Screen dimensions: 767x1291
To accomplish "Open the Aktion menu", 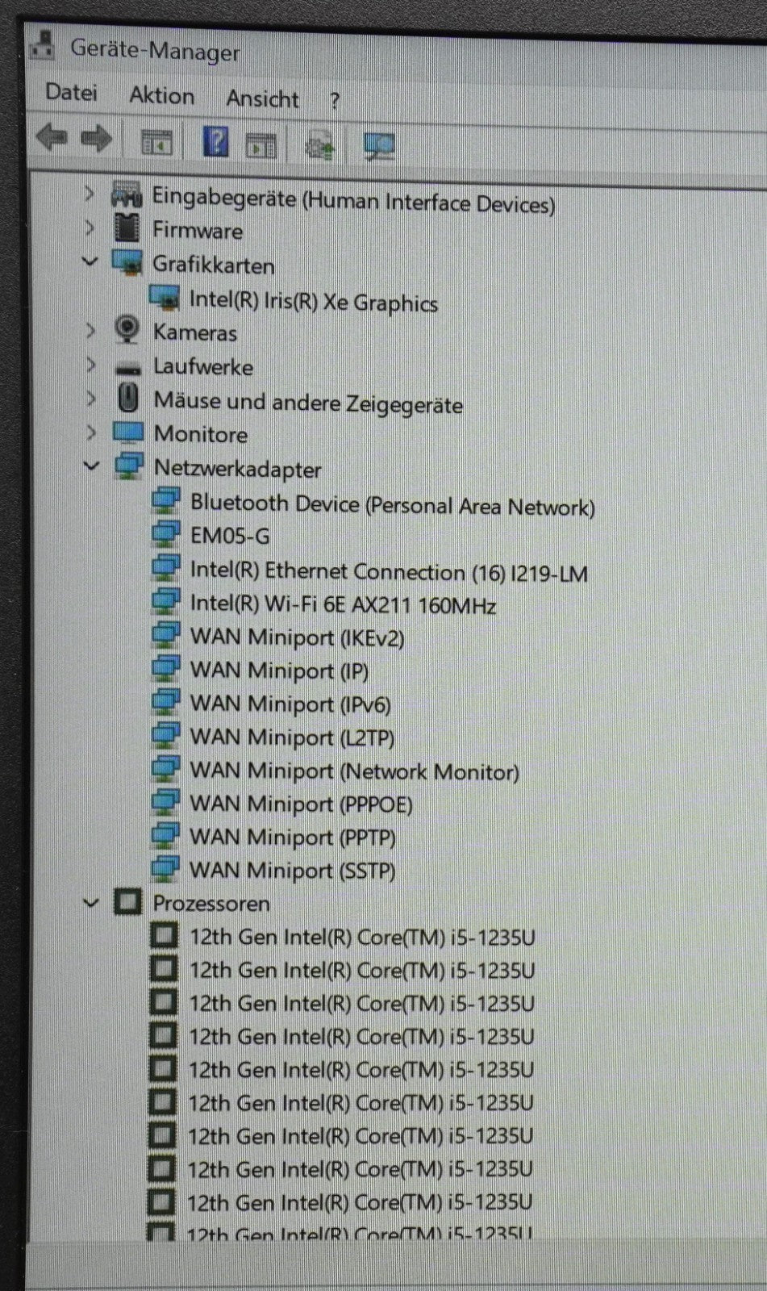I will 161,95.
